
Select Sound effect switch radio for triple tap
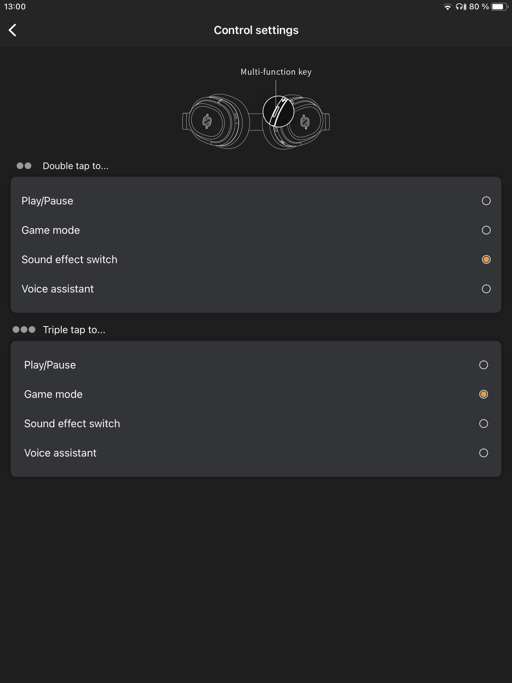483,424
